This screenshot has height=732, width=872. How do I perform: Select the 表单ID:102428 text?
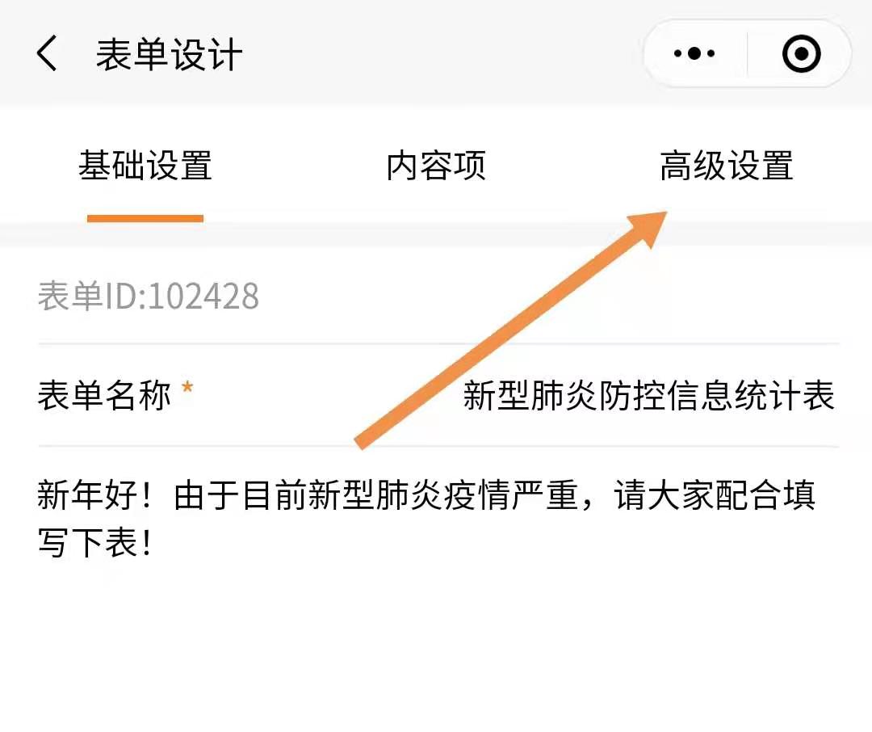click(x=148, y=296)
